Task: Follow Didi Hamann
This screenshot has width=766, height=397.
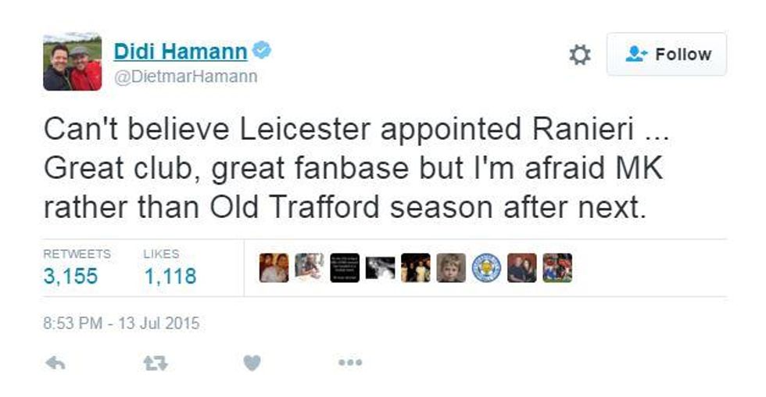Action: (x=667, y=55)
